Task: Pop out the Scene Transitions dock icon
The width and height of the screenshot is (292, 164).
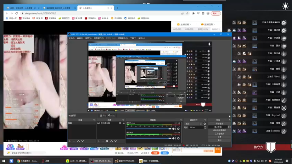Action: coord(205,120)
